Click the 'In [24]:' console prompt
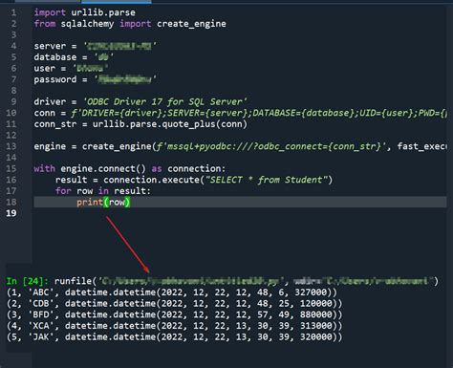 coord(28,281)
